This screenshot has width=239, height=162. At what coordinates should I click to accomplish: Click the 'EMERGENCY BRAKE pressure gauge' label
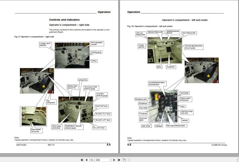[x=74, y=127]
